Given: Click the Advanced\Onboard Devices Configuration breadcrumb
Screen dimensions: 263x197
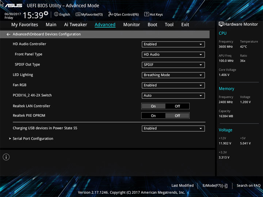Looking at the screenshot, I should click(47, 34).
